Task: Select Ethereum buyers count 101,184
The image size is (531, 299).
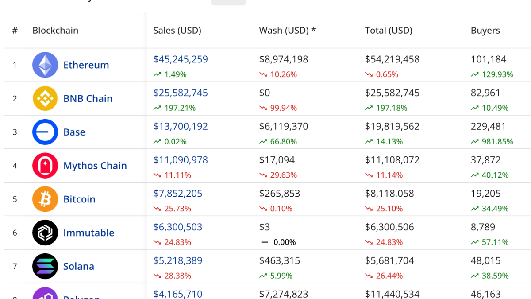Action: pos(489,59)
